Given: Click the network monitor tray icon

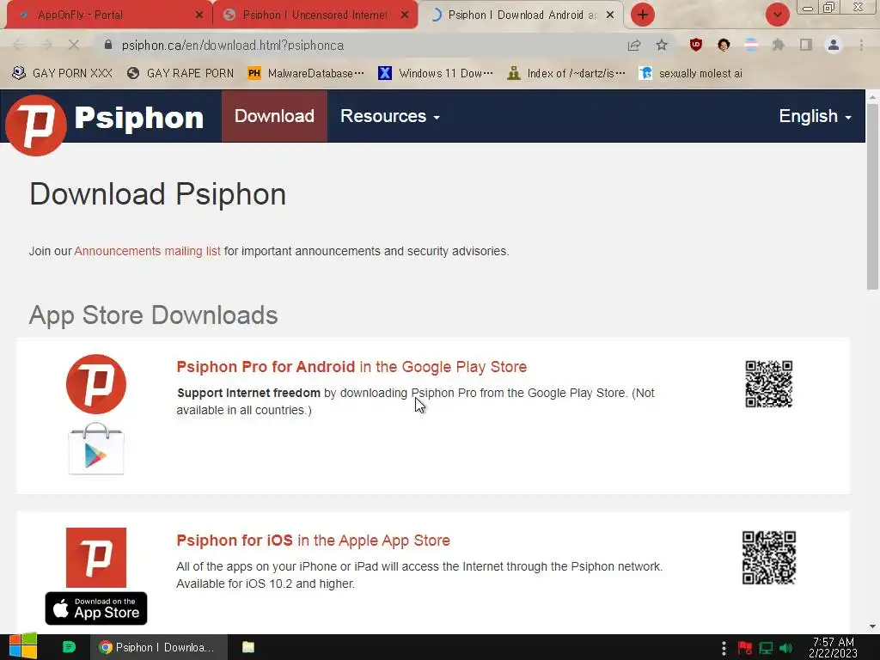Looking at the screenshot, I should pos(766,648).
